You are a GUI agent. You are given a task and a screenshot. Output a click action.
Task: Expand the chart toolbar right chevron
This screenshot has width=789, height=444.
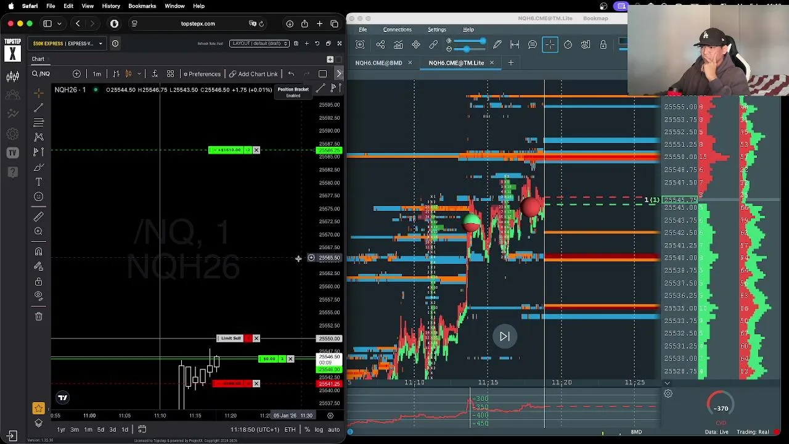coord(338,74)
